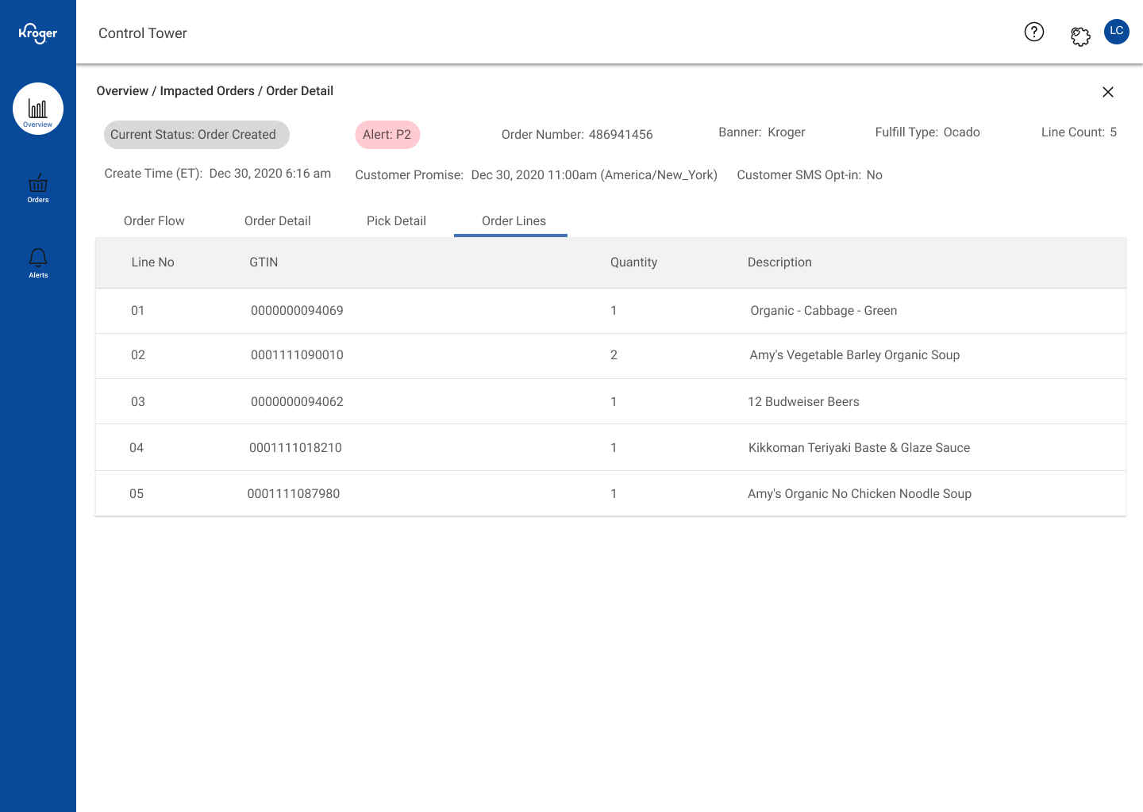The width and height of the screenshot is (1143, 812).
Task: Open the help question mark icon
Action: coord(1034,32)
